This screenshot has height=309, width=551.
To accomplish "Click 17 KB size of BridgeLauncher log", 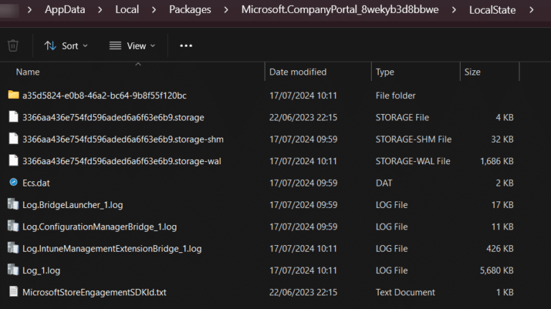I will pos(502,205).
